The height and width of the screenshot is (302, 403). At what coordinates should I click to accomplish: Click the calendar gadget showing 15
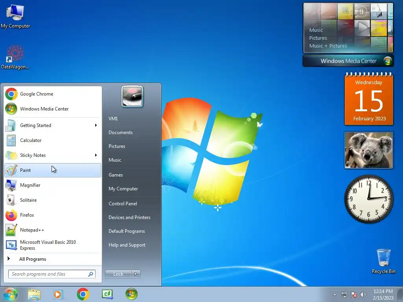click(x=369, y=99)
